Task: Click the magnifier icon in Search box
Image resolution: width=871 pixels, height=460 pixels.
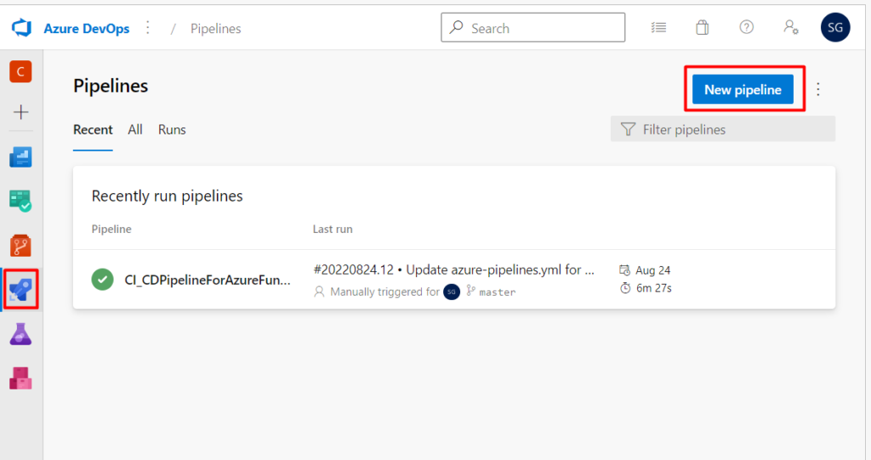Action: pos(456,27)
